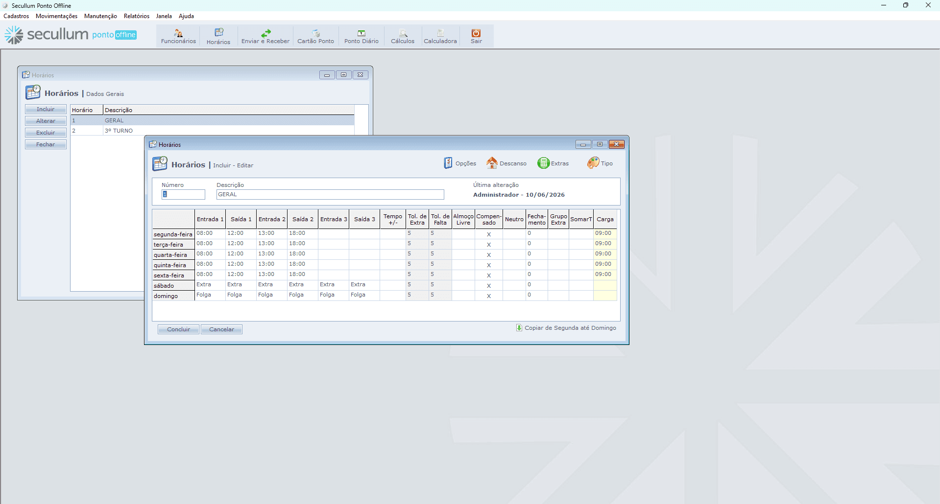Select the GERAL row in Horários list

[x=212, y=120]
